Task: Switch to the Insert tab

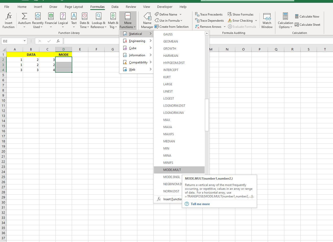Action: [38, 7]
